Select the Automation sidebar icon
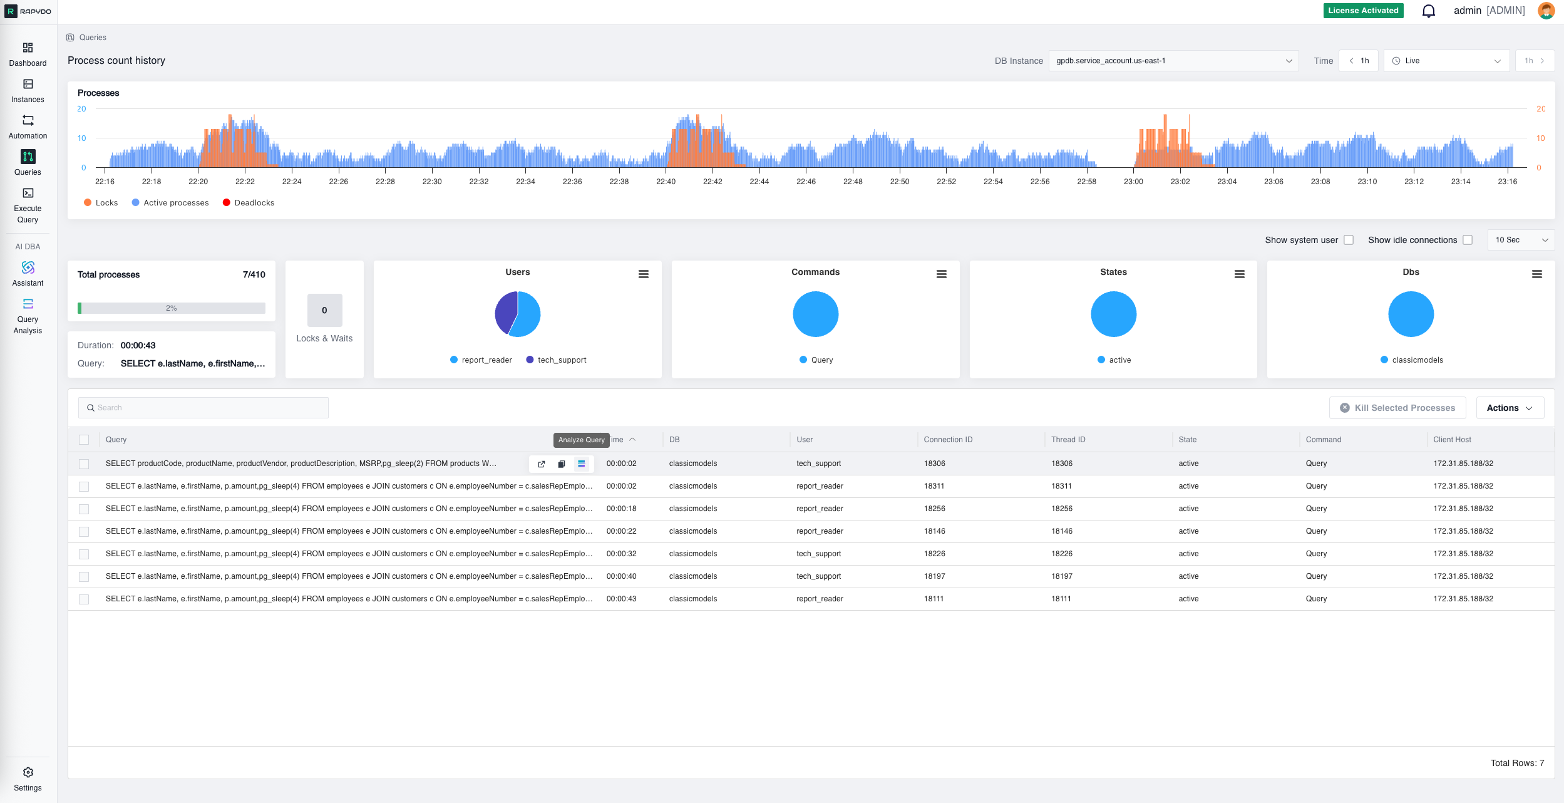Viewport: 1564px width, 803px height. click(28, 125)
